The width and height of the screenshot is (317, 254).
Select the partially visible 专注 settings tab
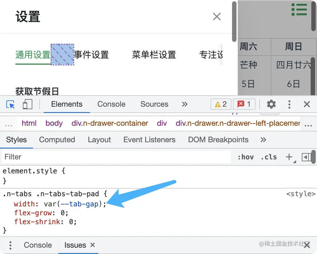[x=211, y=55]
